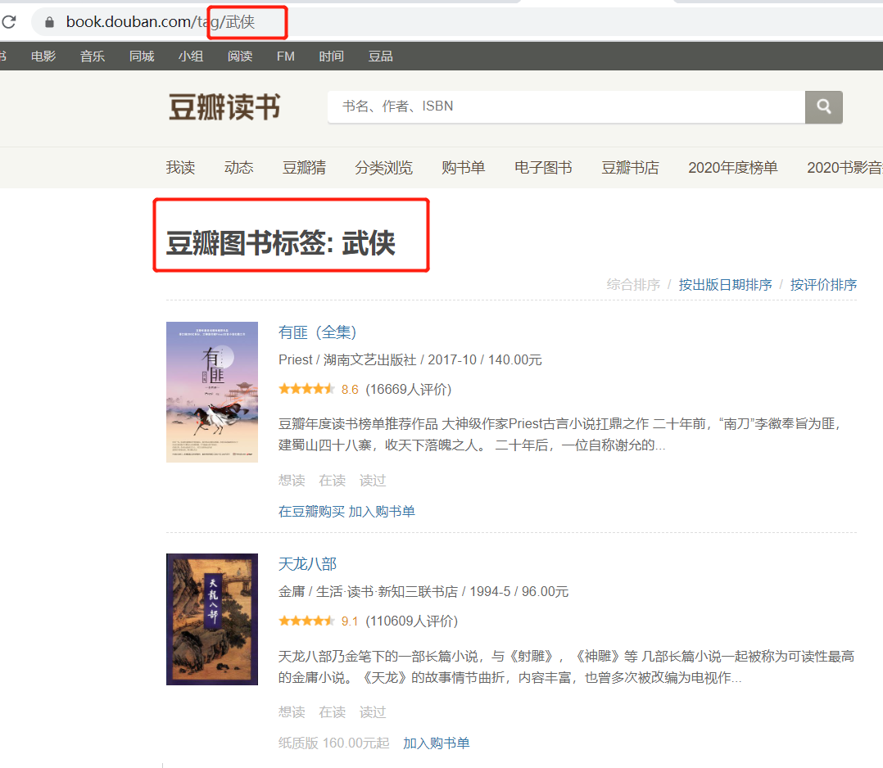Open the 豆品 top navigation link
Screen dimensions: 883x768
(381, 56)
